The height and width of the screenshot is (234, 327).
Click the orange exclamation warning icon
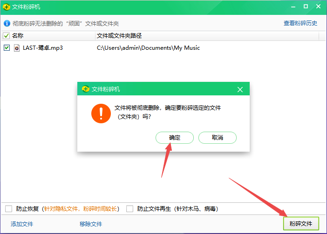pyautogui.click(x=100, y=113)
